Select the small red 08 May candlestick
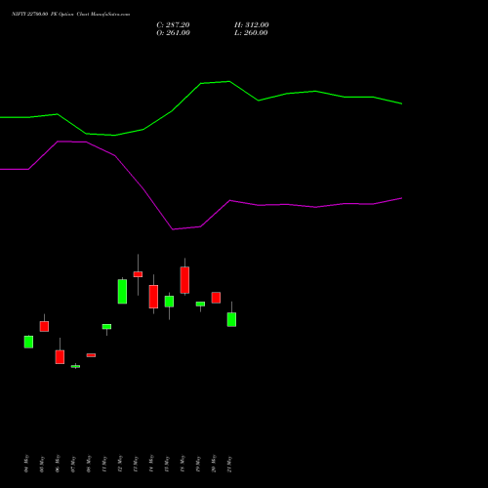488x488 pixels. tap(91, 355)
